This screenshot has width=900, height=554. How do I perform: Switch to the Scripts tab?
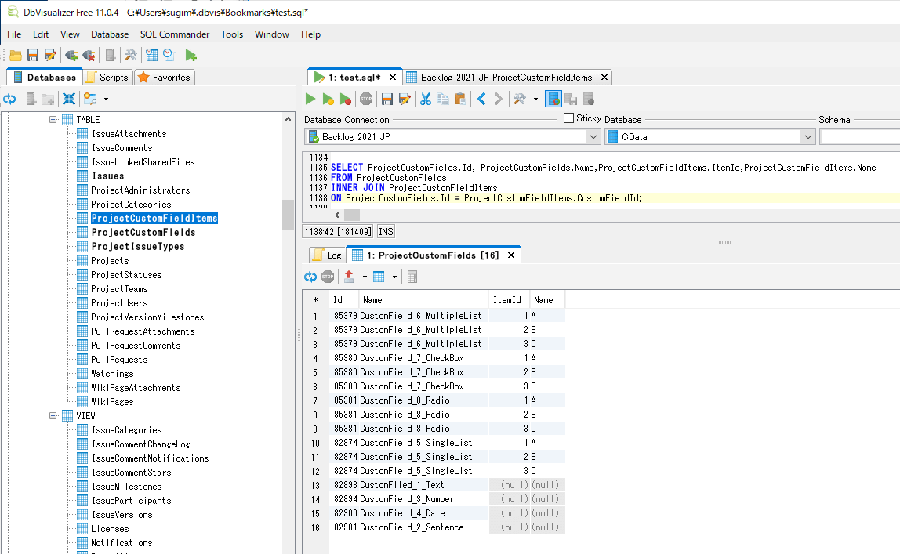click(107, 77)
